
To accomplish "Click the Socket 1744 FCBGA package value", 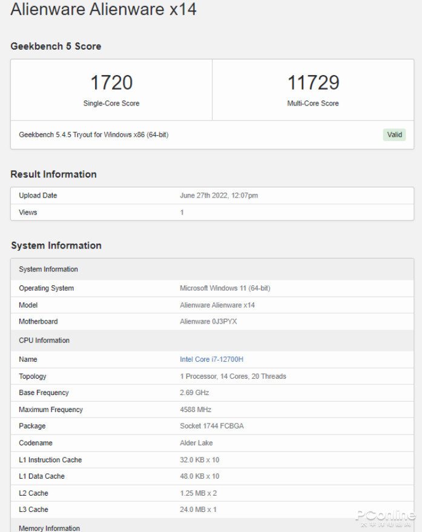I will 211,426.
